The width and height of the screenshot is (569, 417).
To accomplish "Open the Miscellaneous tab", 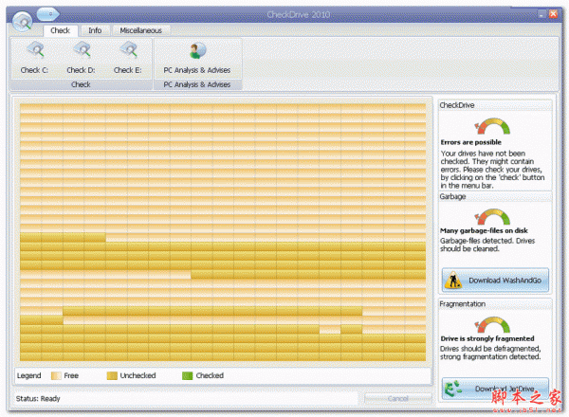I will tap(140, 30).
